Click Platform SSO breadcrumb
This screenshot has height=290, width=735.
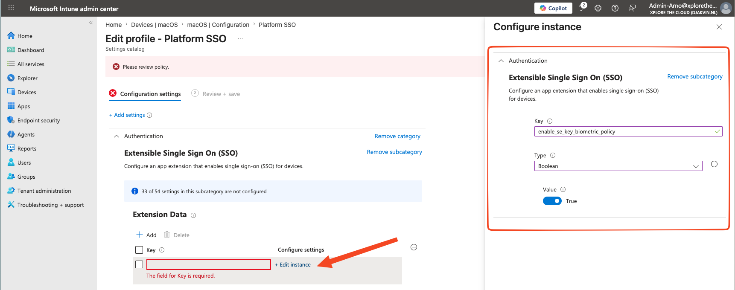(x=277, y=25)
